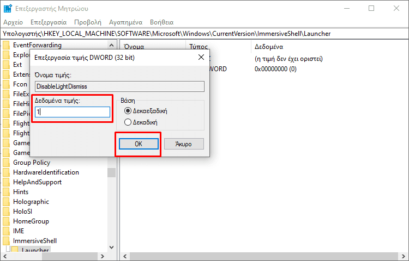Maximize the Registry Editor window
The image size is (409, 261).
371,8
